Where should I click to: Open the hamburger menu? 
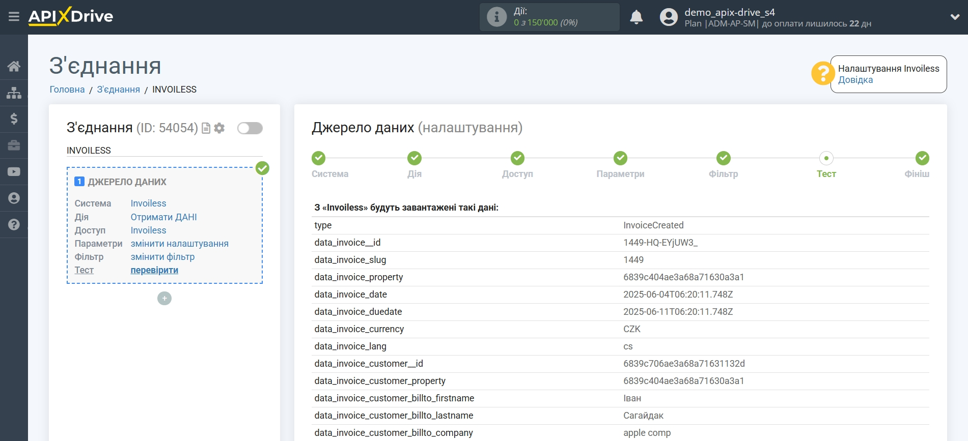(x=14, y=17)
